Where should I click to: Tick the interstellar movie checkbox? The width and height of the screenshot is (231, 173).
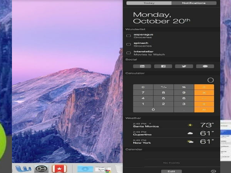(x=129, y=53)
